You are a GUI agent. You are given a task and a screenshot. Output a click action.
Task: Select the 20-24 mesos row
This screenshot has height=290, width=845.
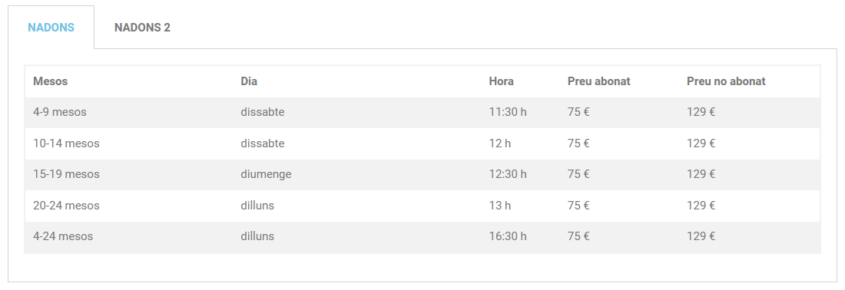422,206
